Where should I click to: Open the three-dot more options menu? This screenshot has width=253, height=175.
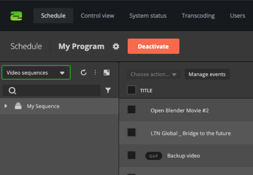(95, 72)
